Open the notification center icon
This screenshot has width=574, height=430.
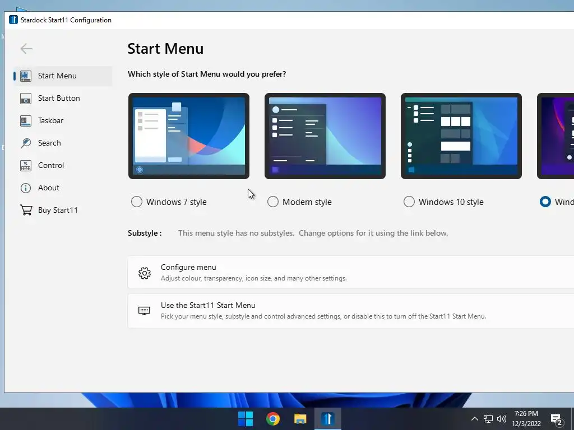point(557,420)
